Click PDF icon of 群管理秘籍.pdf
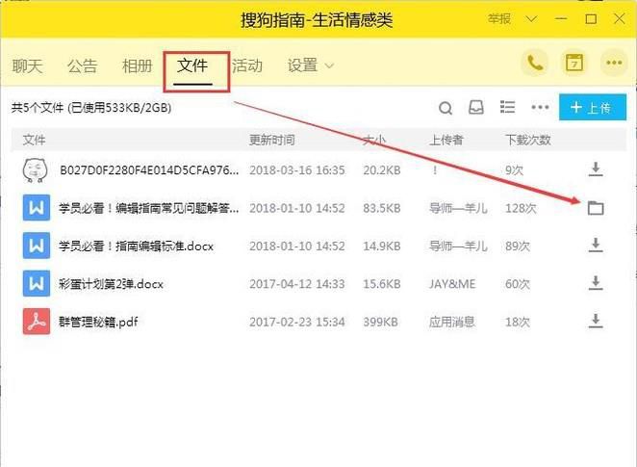Screen dimensions: 637x467 (x=37, y=322)
